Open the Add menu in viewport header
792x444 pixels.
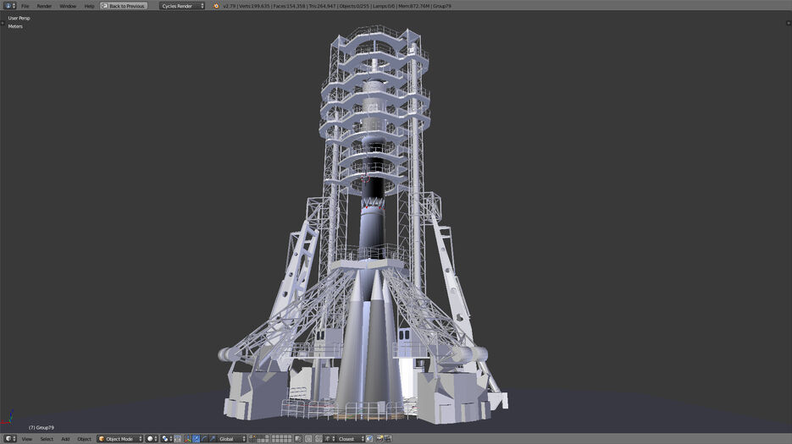point(65,439)
